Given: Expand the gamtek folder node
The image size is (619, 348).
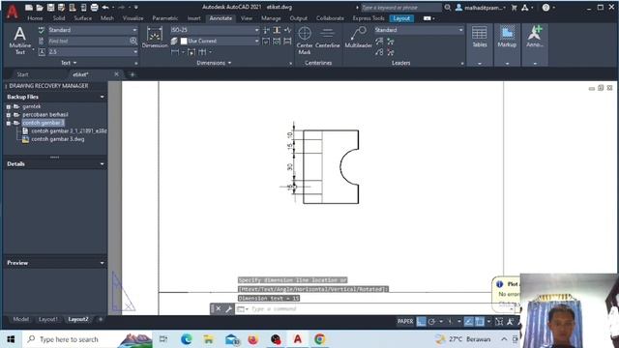Looking at the screenshot, I should click(9, 106).
